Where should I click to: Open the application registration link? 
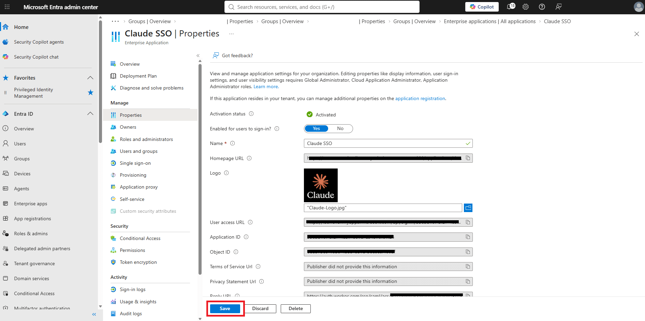[x=420, y=98]
